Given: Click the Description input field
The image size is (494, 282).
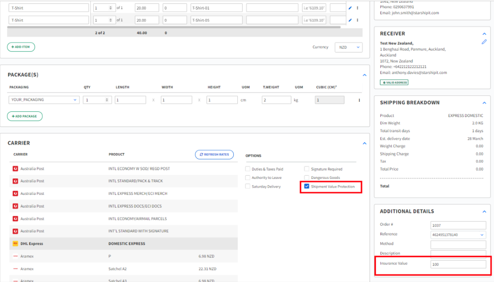Looking at the screenshot, I should point(458,253).
